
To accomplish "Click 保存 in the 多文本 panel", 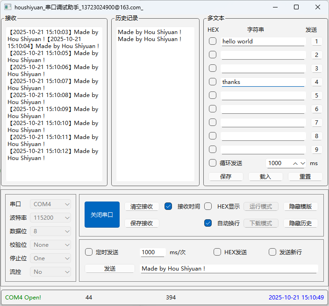I will coord(226,177).
